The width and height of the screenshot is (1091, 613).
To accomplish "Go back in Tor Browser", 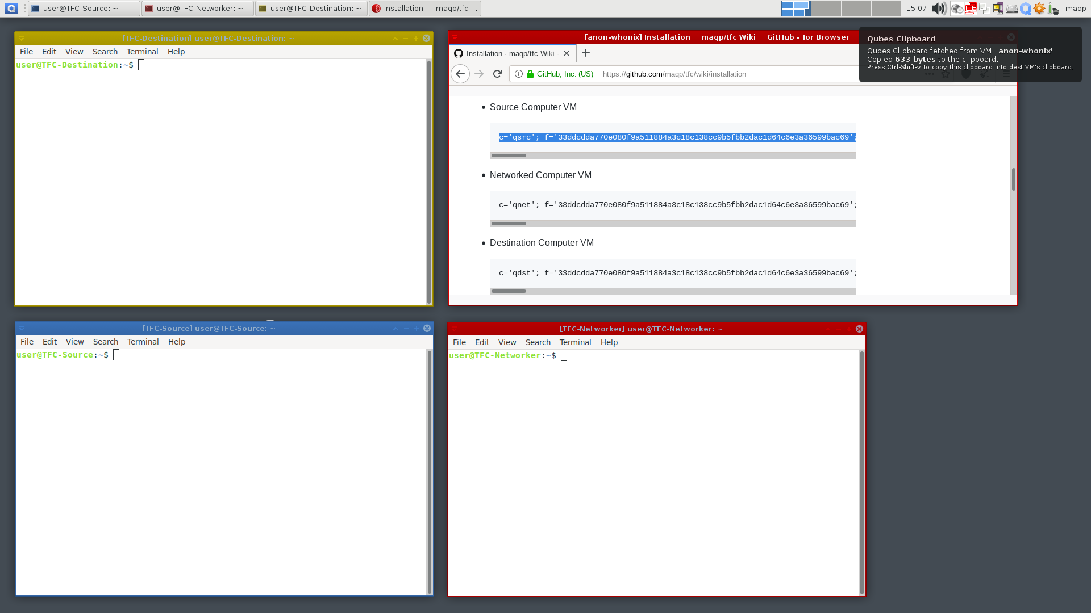I will [460, 74].
